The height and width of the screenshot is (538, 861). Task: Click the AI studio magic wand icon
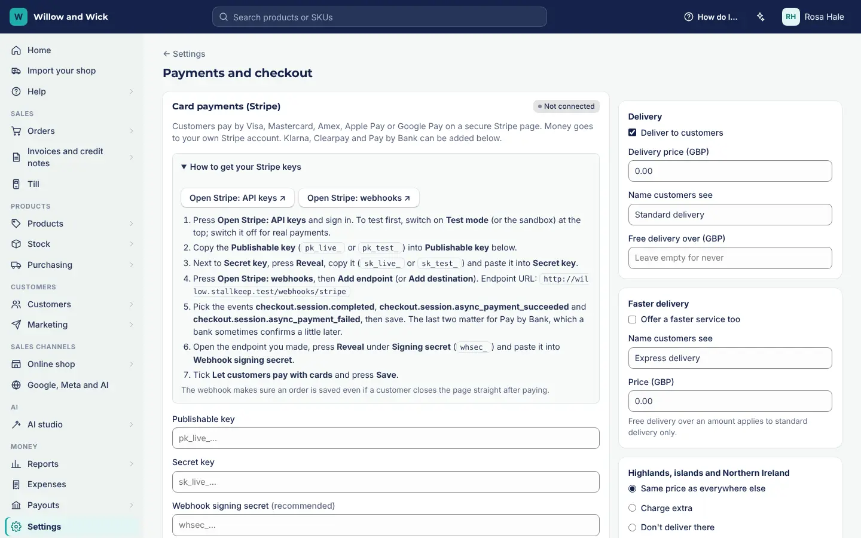16,424
